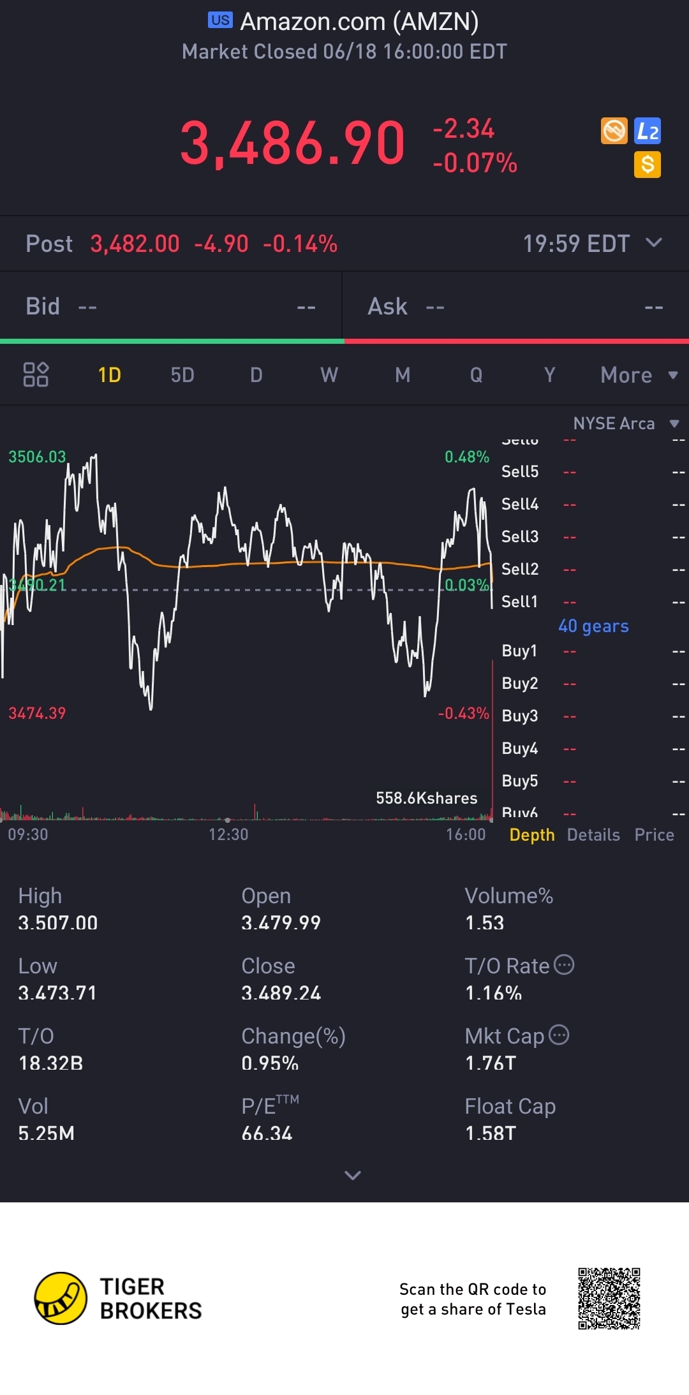Image resolution: width=689 pixels, height=1395 pixels.
Task: Tap the Sell3 order book row
Action: pos(593,536)
